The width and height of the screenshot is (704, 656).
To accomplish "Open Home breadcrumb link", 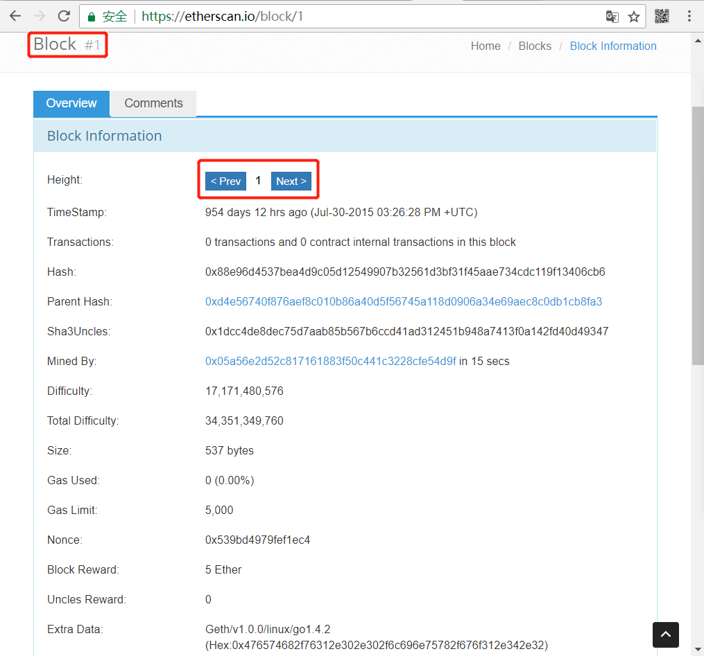I will (486, 46).
